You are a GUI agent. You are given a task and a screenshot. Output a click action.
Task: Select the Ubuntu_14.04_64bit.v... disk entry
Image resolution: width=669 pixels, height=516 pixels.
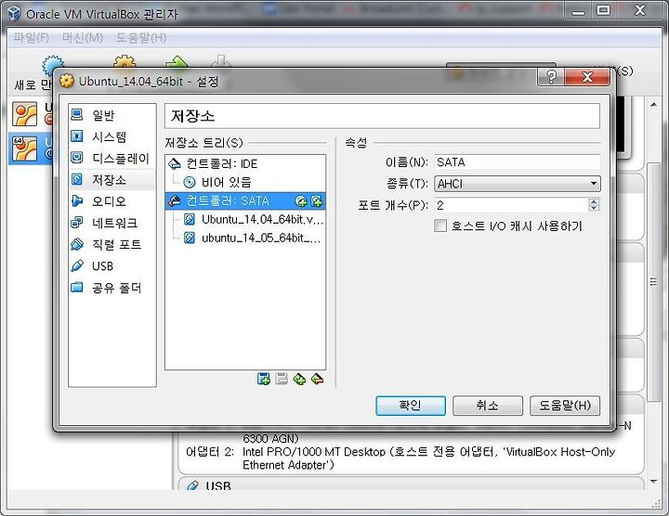pyautogui.click(x=245, y=219)
